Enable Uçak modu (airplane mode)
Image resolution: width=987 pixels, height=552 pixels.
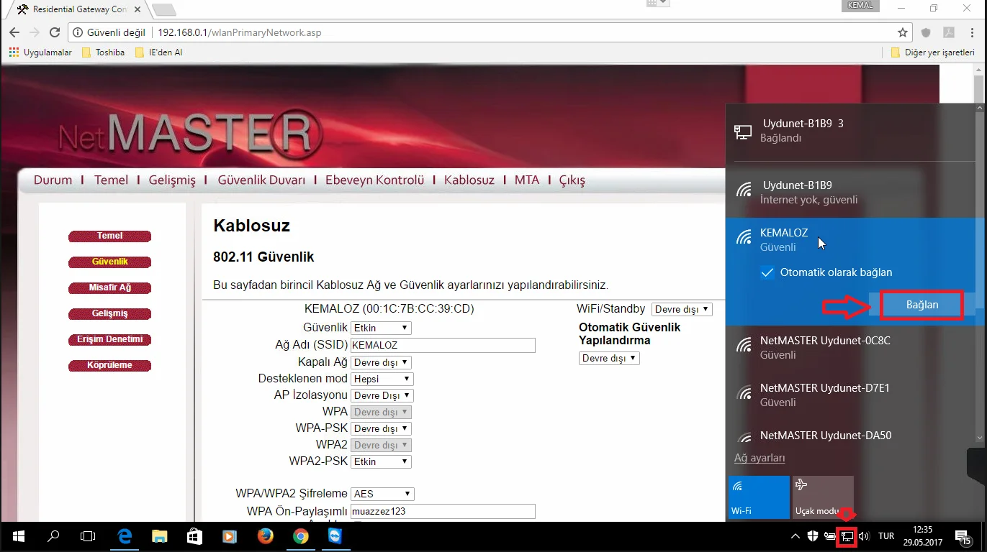[x=822, y=496]
